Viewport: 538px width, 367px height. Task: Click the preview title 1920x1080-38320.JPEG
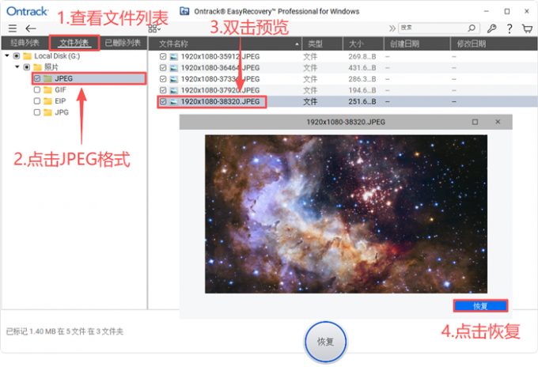point(346,122)
